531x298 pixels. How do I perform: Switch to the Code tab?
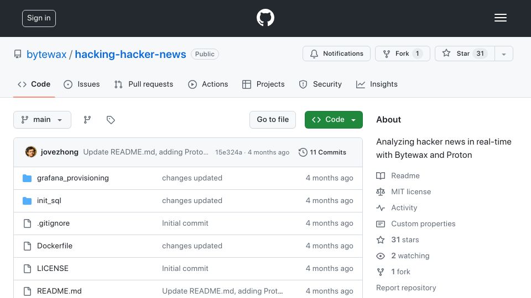(x=34, y=84)
